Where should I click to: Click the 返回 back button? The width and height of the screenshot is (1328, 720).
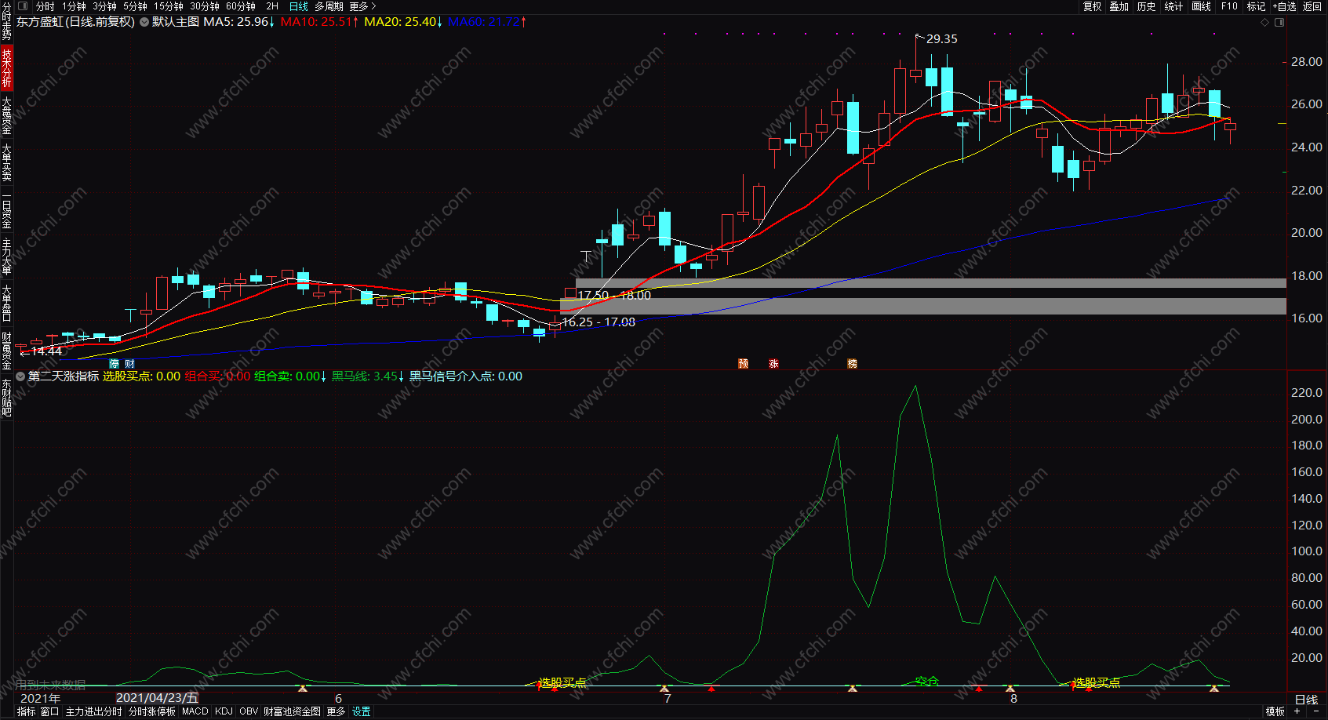coord(1312,6)
